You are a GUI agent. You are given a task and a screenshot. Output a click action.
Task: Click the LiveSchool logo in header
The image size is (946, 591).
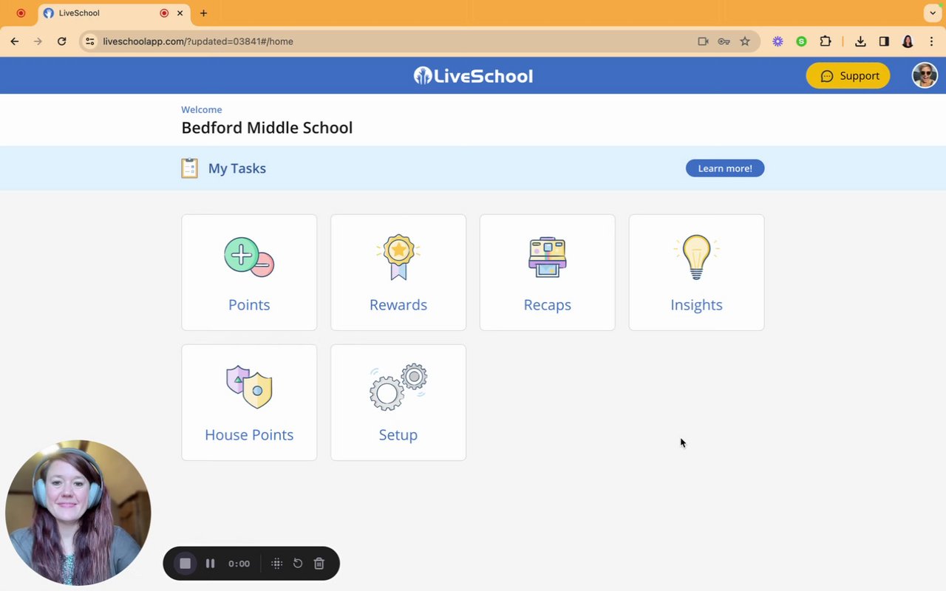click(473, 75)
